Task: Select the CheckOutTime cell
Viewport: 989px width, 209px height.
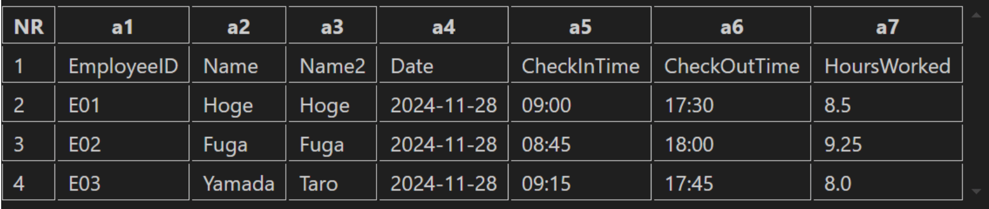Action: (732, 65)
